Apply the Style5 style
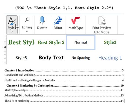Screen dimensions: 128x104 21,58
